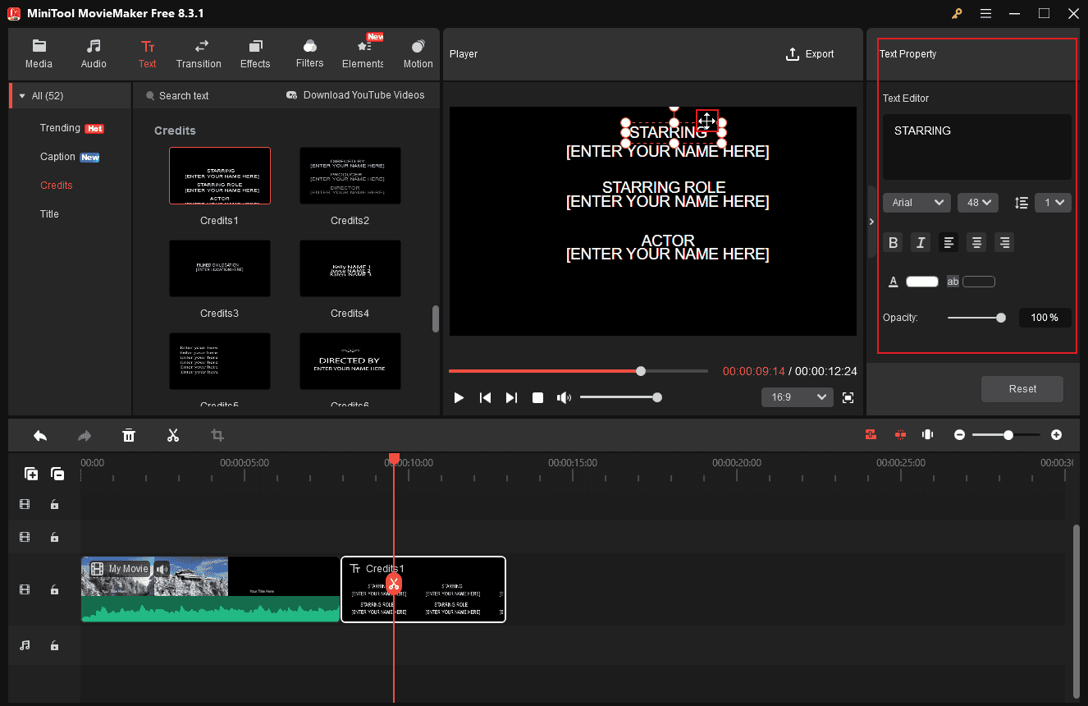Open the Motion panel
Screen dimensions: 1088x706
[x=418, y=53]
